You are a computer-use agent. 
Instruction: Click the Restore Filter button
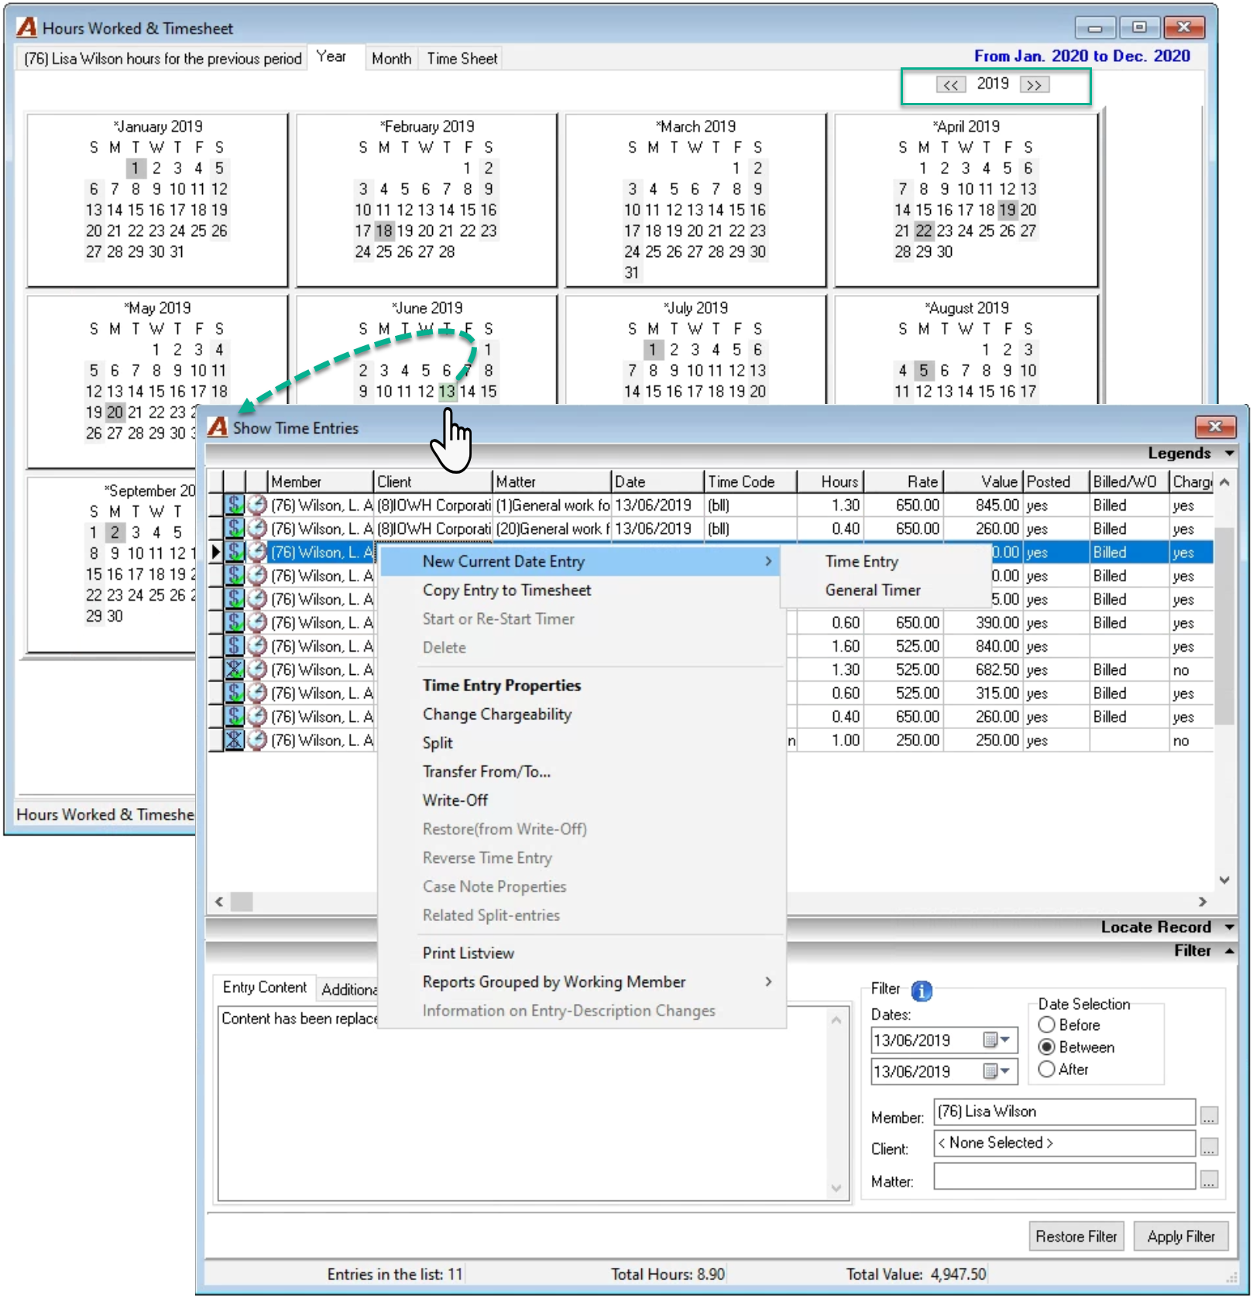coord(1076,1236)
